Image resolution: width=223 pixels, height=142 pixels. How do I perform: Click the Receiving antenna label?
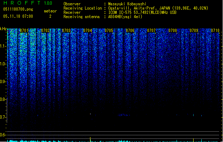[x=82, y=17]
